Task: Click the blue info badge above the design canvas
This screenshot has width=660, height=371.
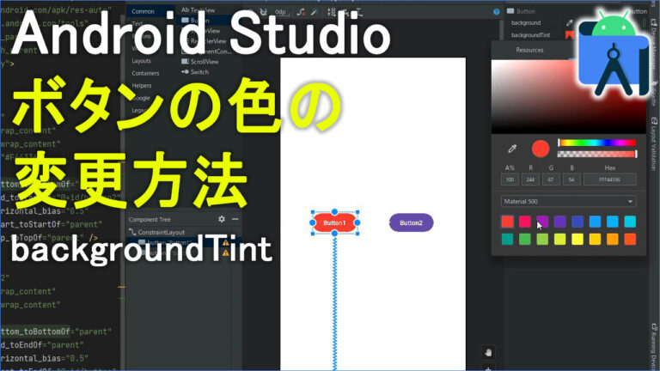Action: (496, 12)
